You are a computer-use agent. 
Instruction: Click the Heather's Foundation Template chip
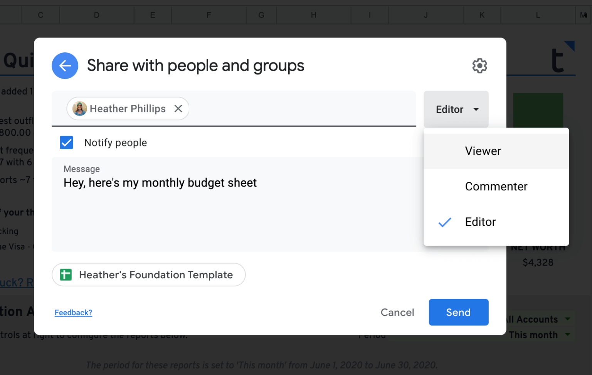click(x=156, y=274)
